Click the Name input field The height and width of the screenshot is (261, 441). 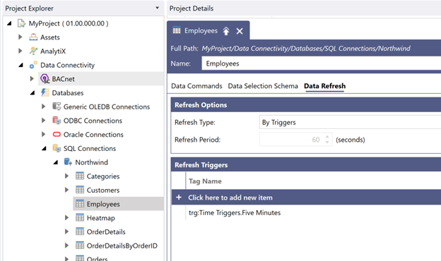pos(321,63)
